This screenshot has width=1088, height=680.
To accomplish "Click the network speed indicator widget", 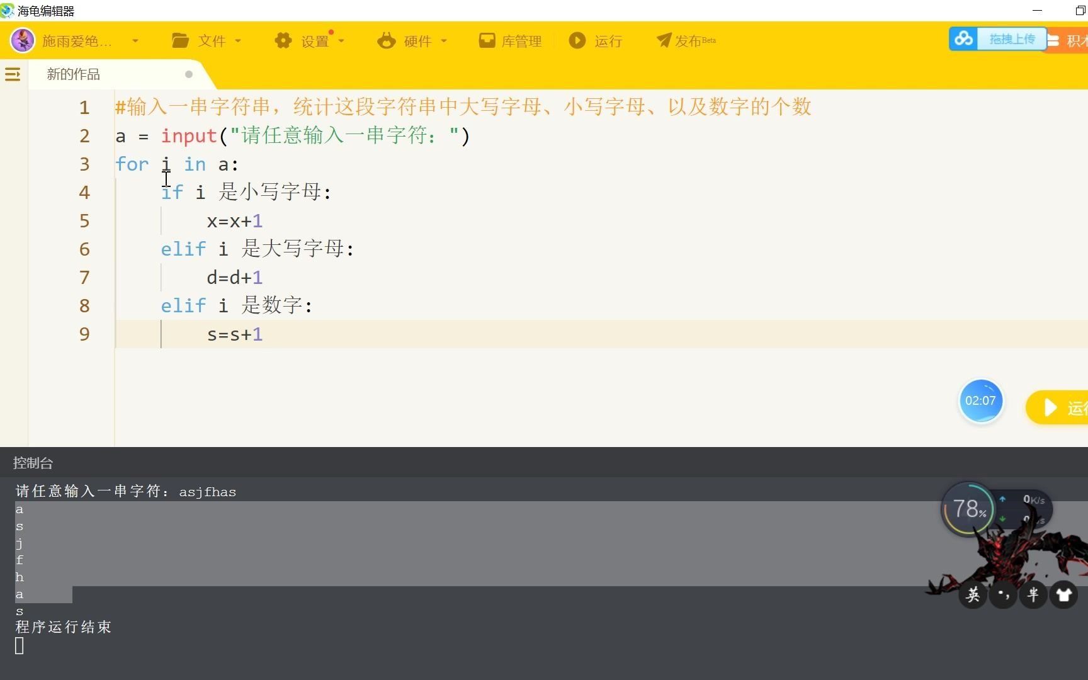I will (x=1023, y=509).
